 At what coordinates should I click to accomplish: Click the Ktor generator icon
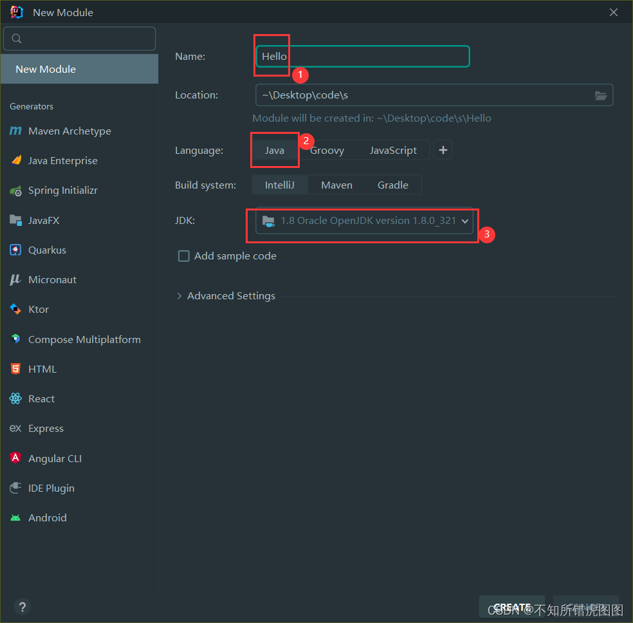[15, 310]
